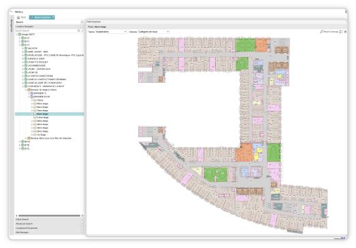The height and width of the screenshot is (248, 356).
Task: Click the 9ème étage floor icon
Action: pos(35,103)
